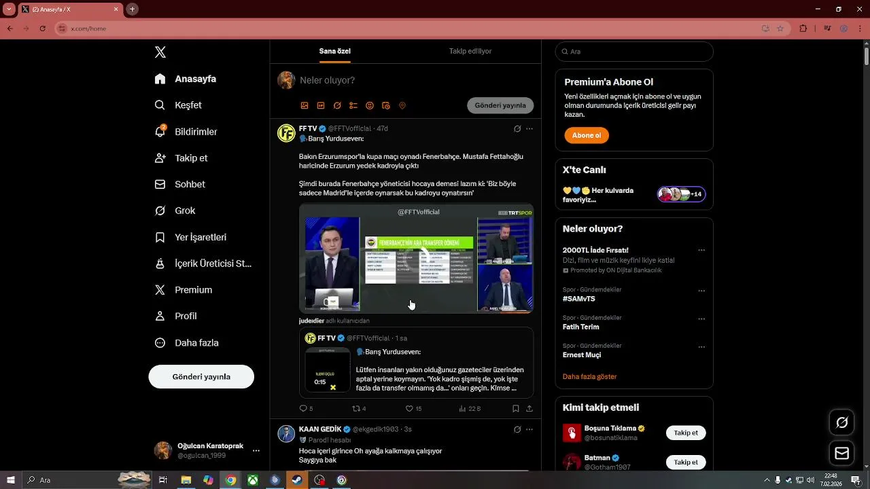Click the composer's Gönderi yayınla button
Viewport: 870px width, 489px height.
click(500, 105)
